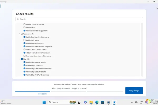Click the ENG DE language indicator

click(x=141, y=102)
